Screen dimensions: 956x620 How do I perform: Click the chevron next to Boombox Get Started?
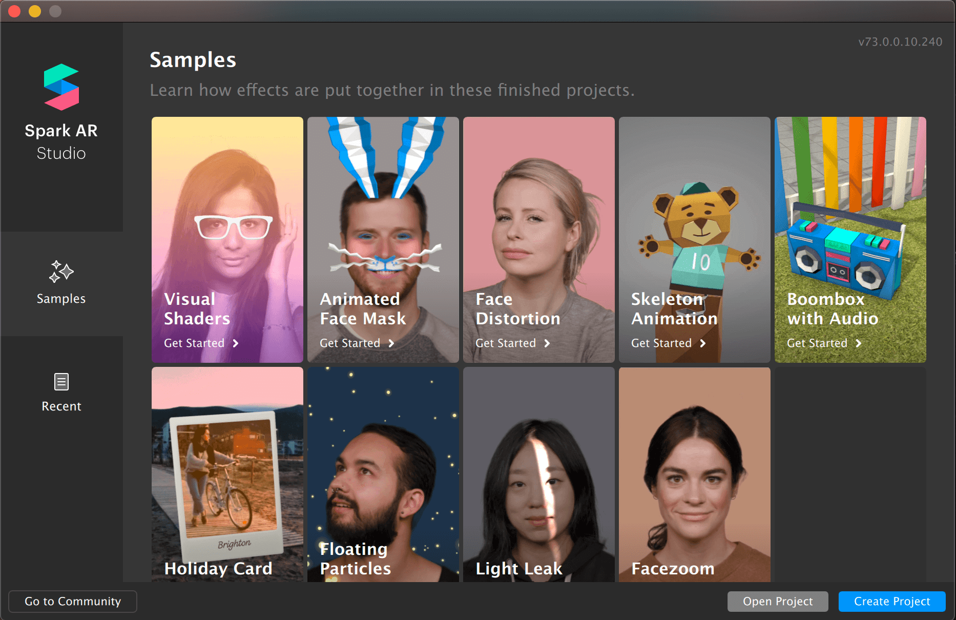pos(860,343)
